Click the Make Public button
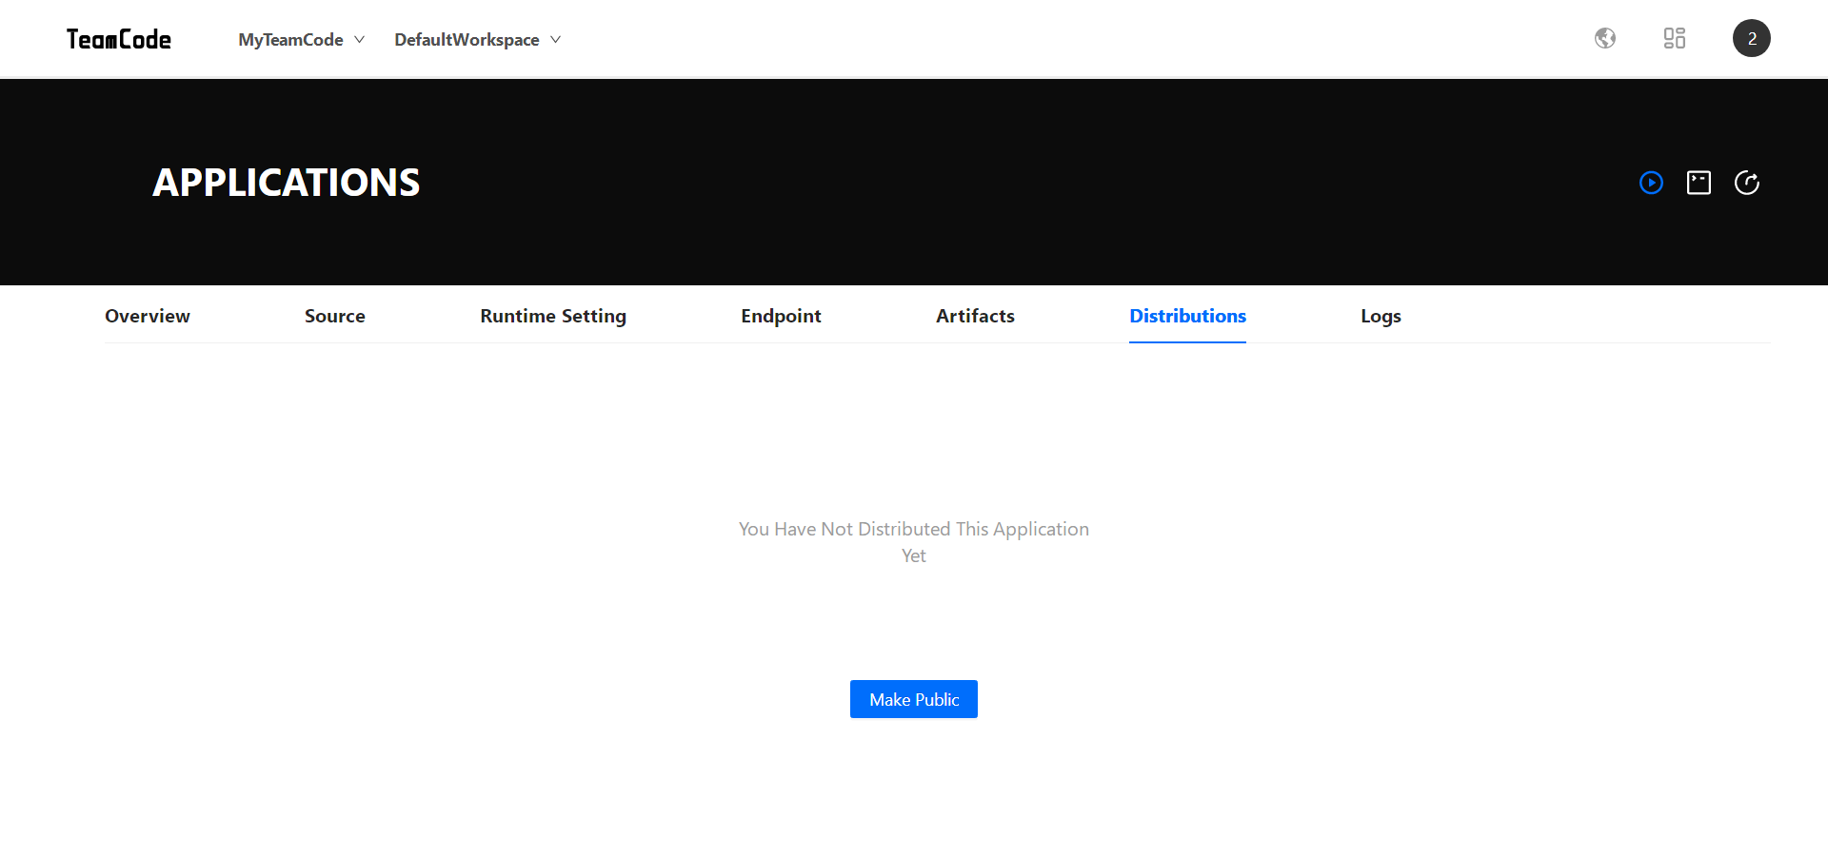This screenshot has width=1828, height=856. (914, 699)
